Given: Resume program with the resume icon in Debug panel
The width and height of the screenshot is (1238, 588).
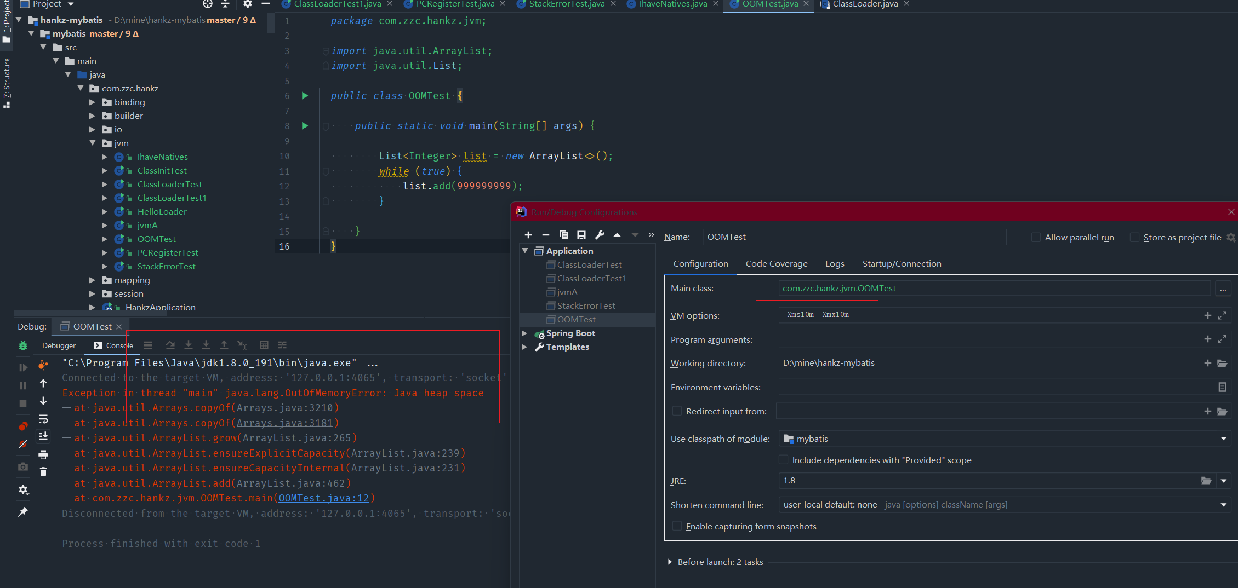Looking at the screenshot, I should (x=23, y=367).
